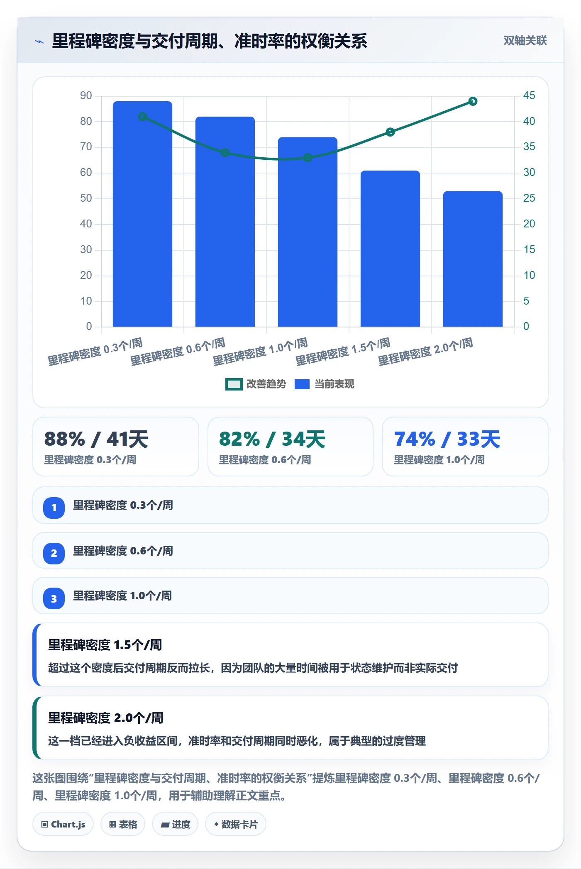Image resolution: width=581 pixels, height=869 pixels.
Task: Select the bar for 里程碑密度 2.0个/周
Action: pos(473,259)
